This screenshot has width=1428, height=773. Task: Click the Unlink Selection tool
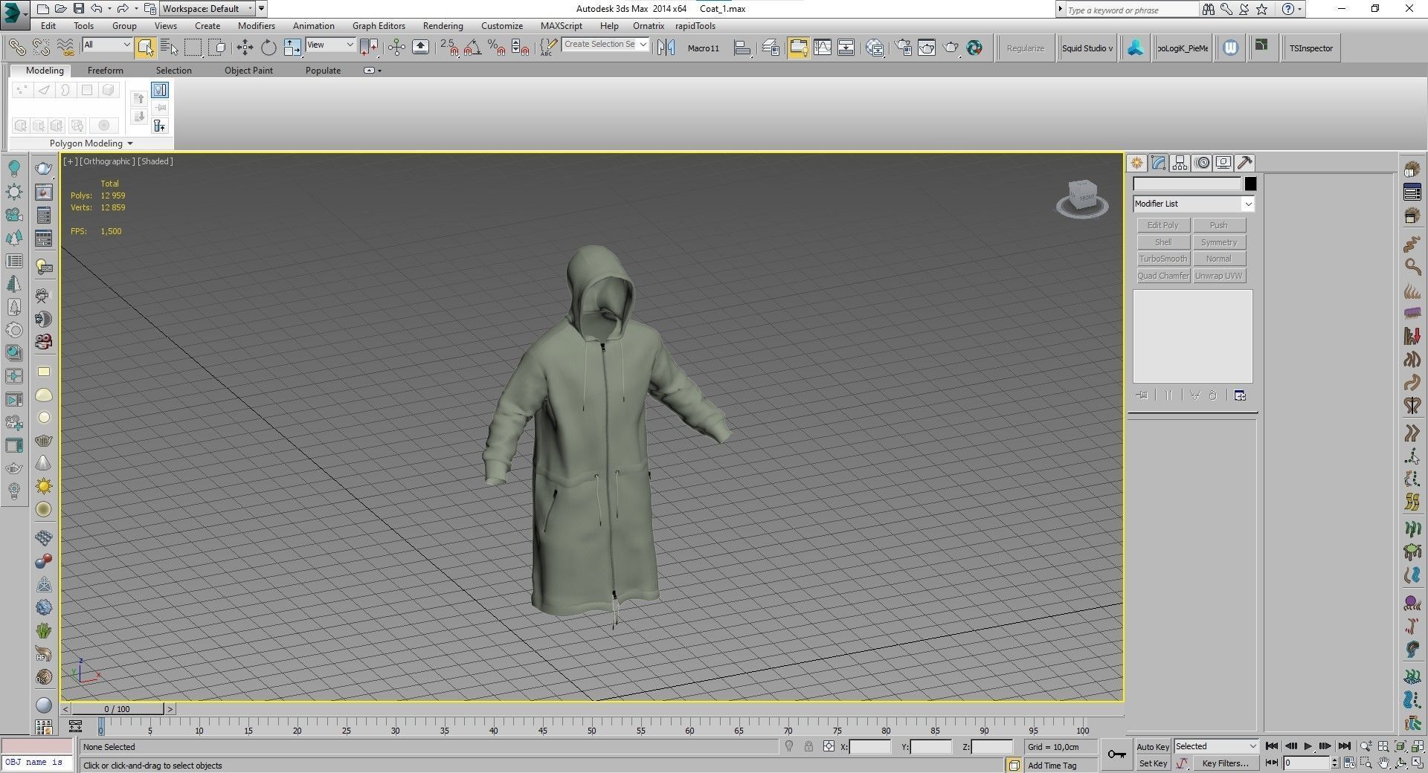coord(41,48)
